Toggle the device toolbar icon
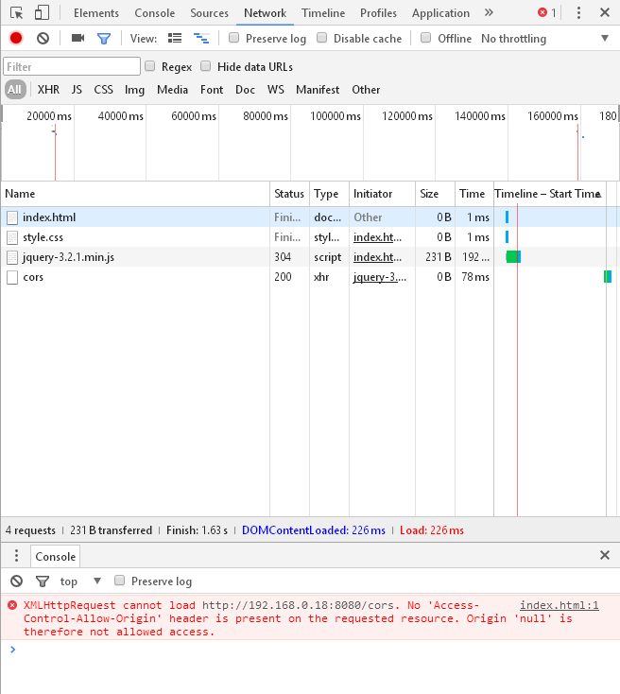This screenshot has width=620, height=694. pos(42,13)
